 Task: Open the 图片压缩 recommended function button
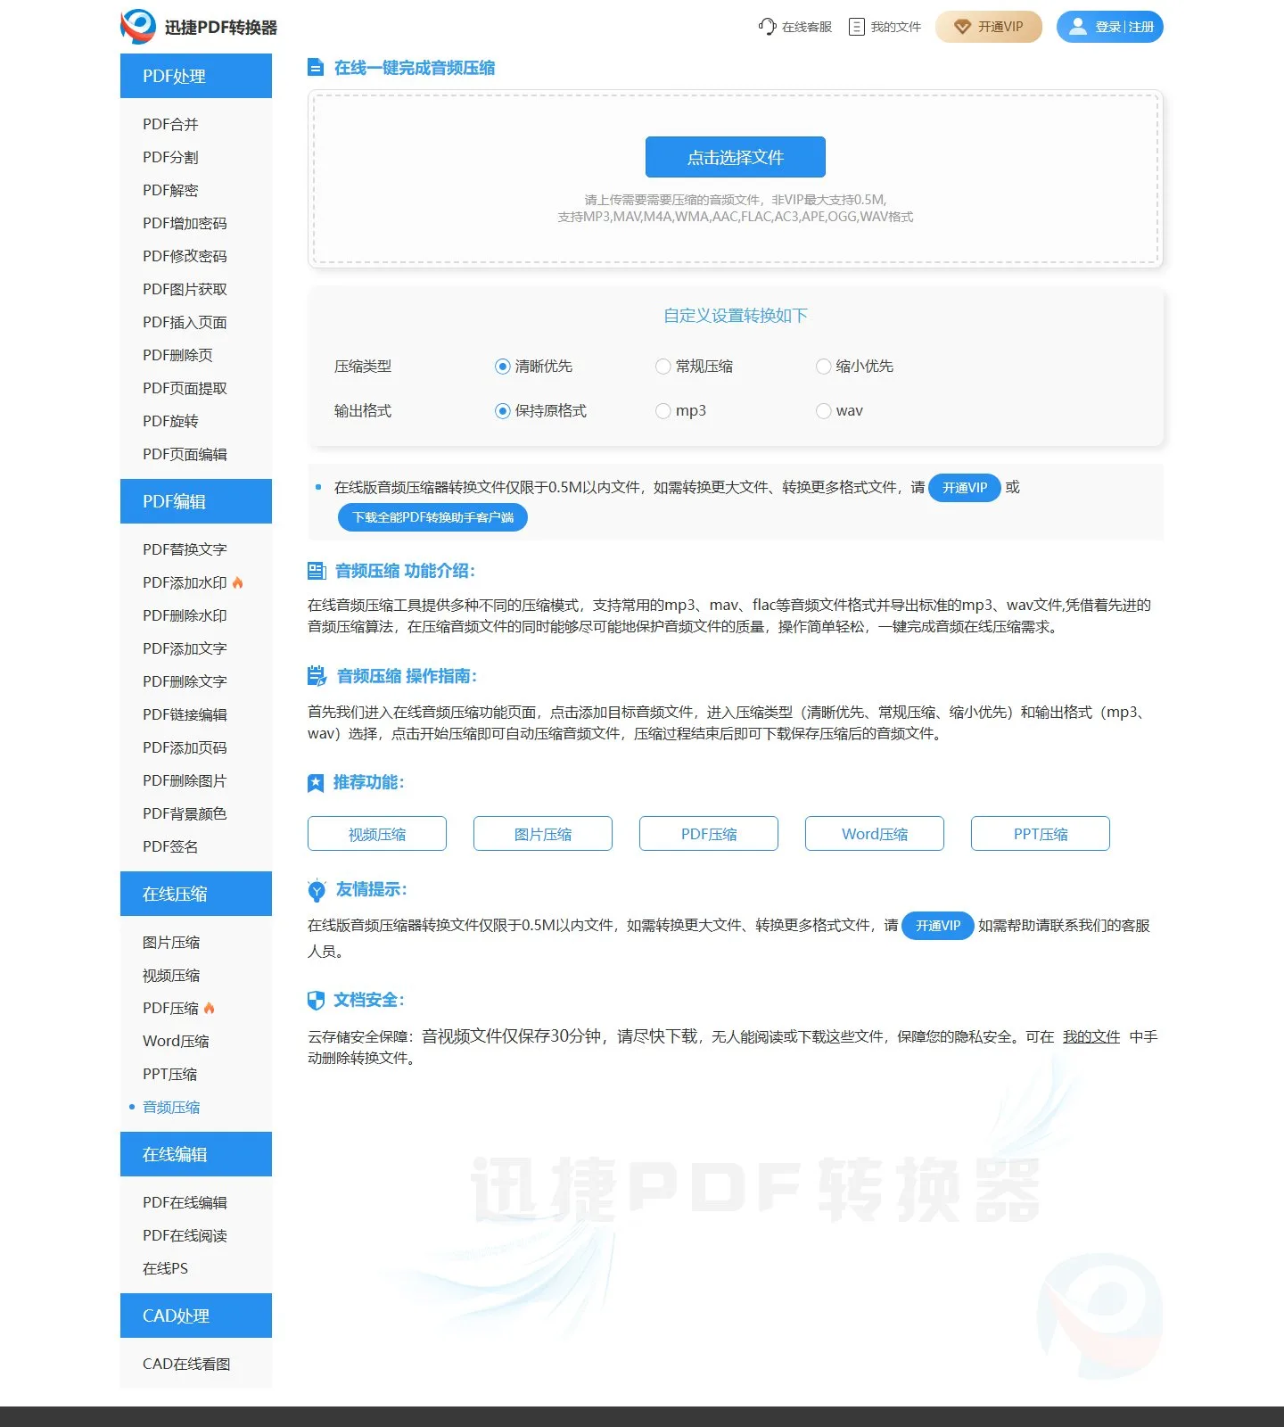543,834
